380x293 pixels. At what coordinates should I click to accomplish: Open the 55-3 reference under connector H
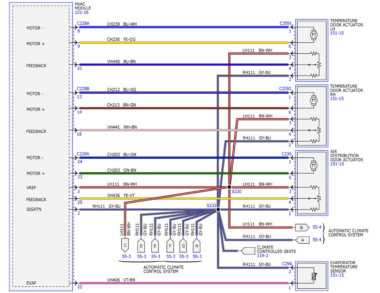(197, 256)
